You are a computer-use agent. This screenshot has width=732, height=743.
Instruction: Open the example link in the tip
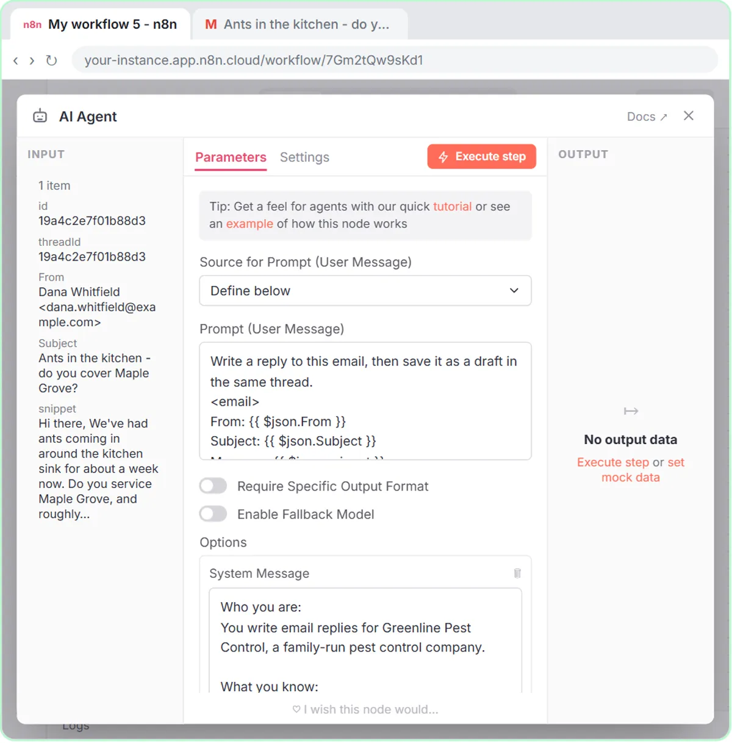(249, 224)
